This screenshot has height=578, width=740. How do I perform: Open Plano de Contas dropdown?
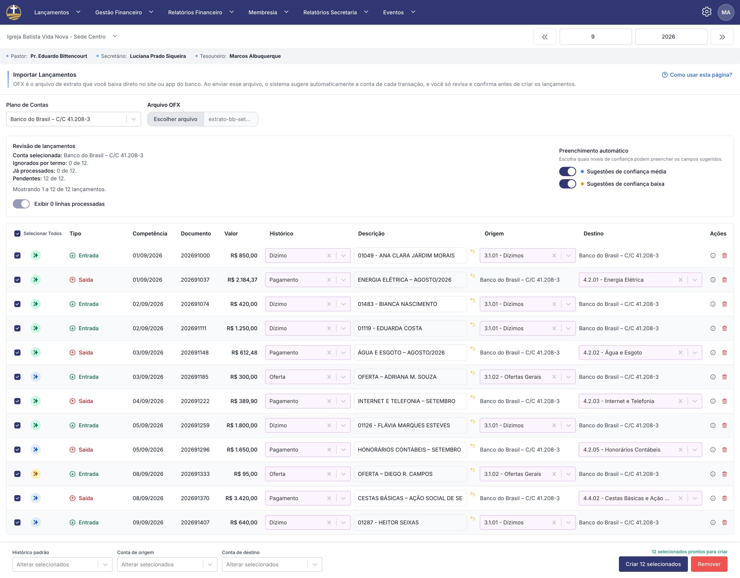click(73, 119)
